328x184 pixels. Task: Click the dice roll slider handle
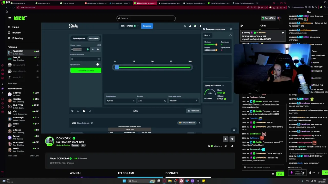(117, 67)
